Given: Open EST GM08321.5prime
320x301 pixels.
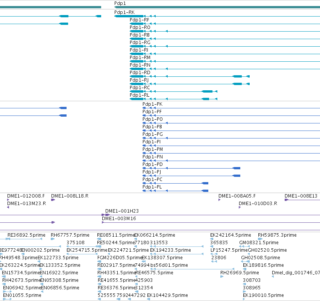Looking at the screenshot, I should coord(259,243).
